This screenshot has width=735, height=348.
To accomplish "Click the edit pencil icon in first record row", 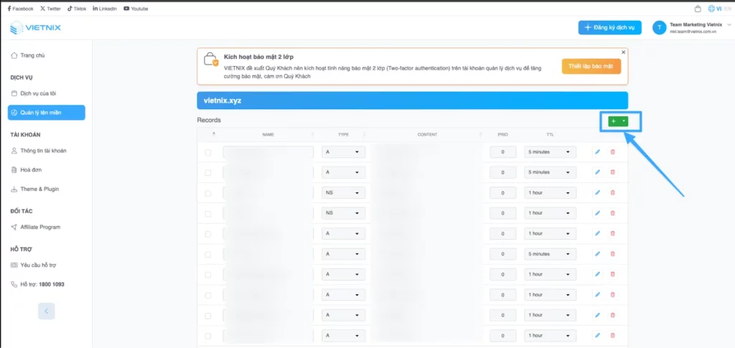I will click(597, 152).
